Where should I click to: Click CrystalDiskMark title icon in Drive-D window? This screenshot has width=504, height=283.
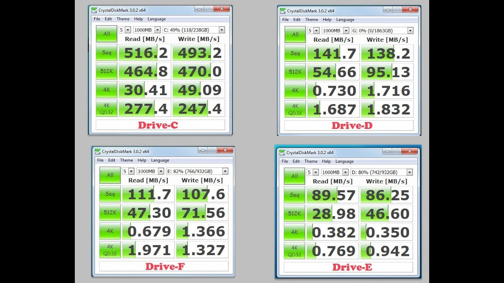282,11
